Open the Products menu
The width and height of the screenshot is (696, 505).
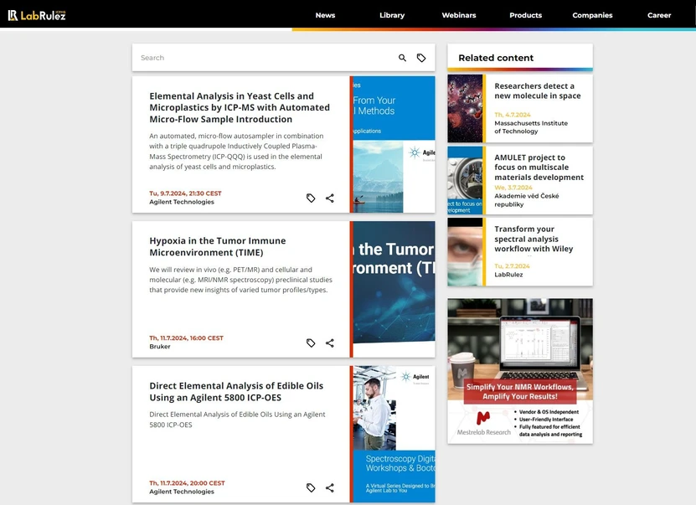coord(525,15)
